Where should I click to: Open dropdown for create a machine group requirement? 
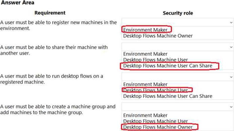(178, 107)
